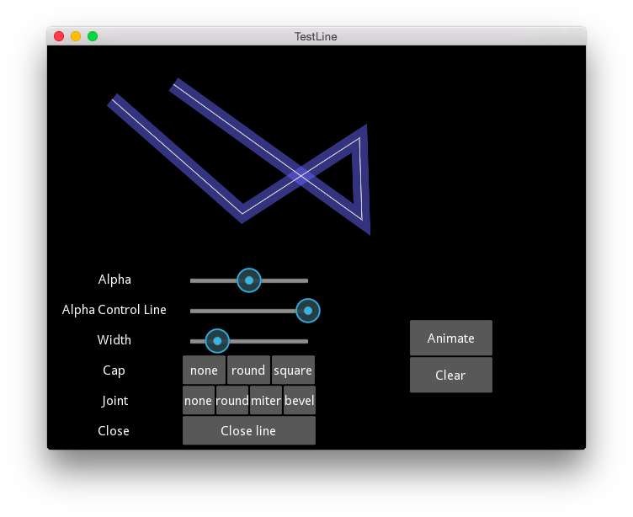Click the TestLine window title bar
This screenshot has width=633, height=517.
coord(316,36)
